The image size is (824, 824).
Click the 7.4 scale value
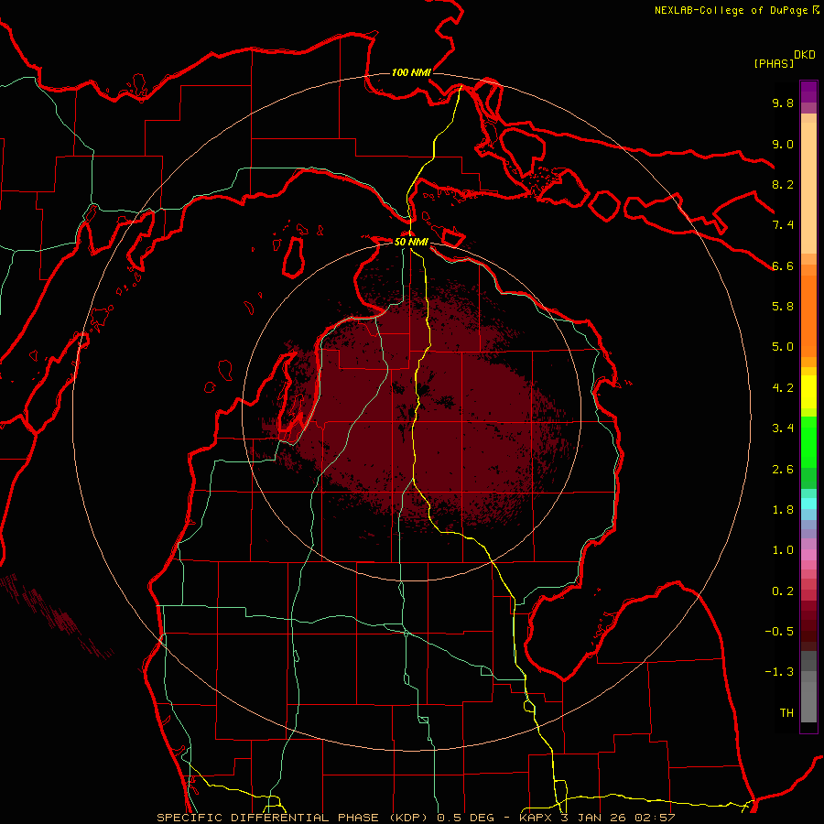tap(783, 225)
